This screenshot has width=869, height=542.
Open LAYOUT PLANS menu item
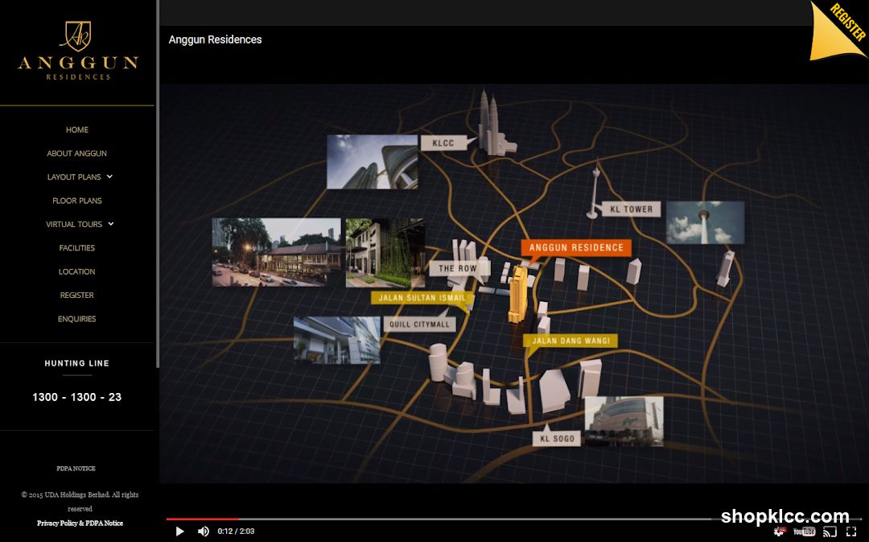click(74, 177)
